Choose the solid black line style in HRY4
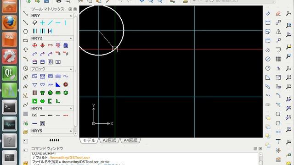The image size is (294, 165). click(43, 115)
